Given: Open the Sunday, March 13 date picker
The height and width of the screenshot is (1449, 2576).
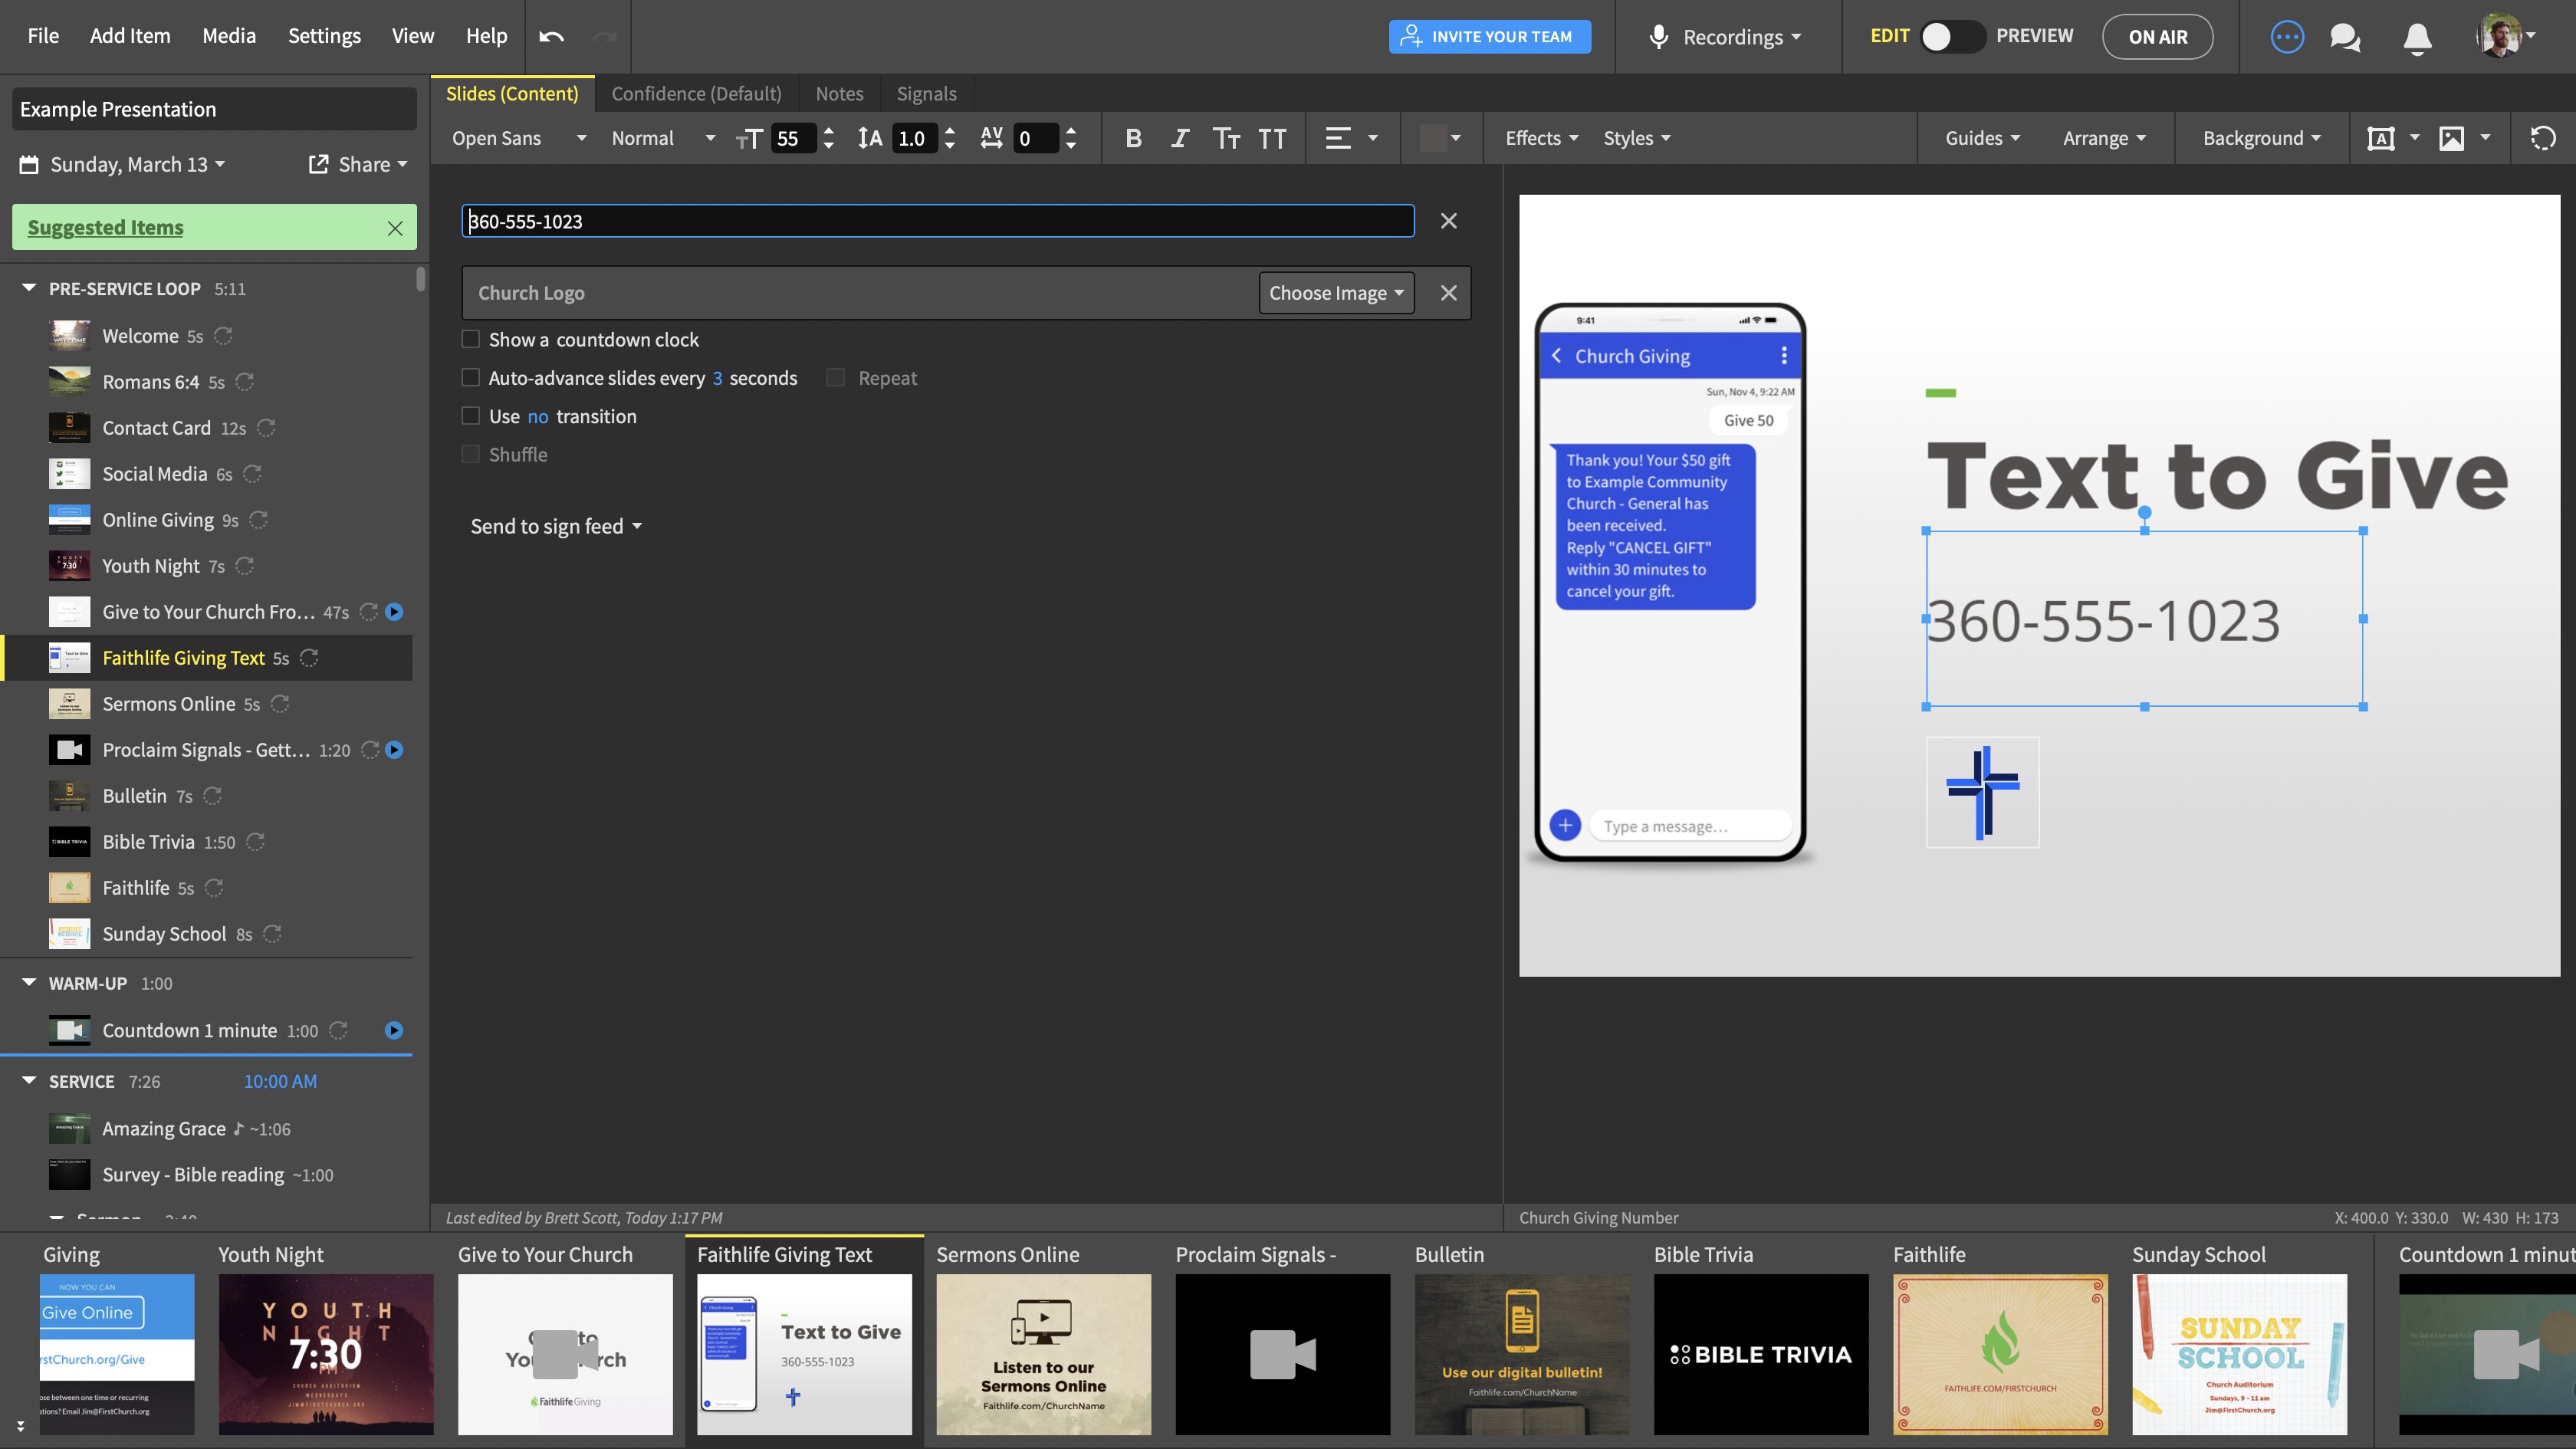Looking at the screenshot, I should (x=137, y=164).
